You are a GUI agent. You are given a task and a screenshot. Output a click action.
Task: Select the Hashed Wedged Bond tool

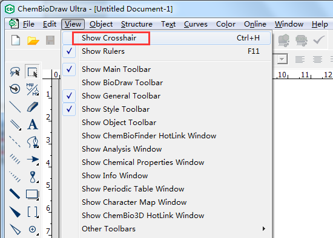click(x=15, y=176)
